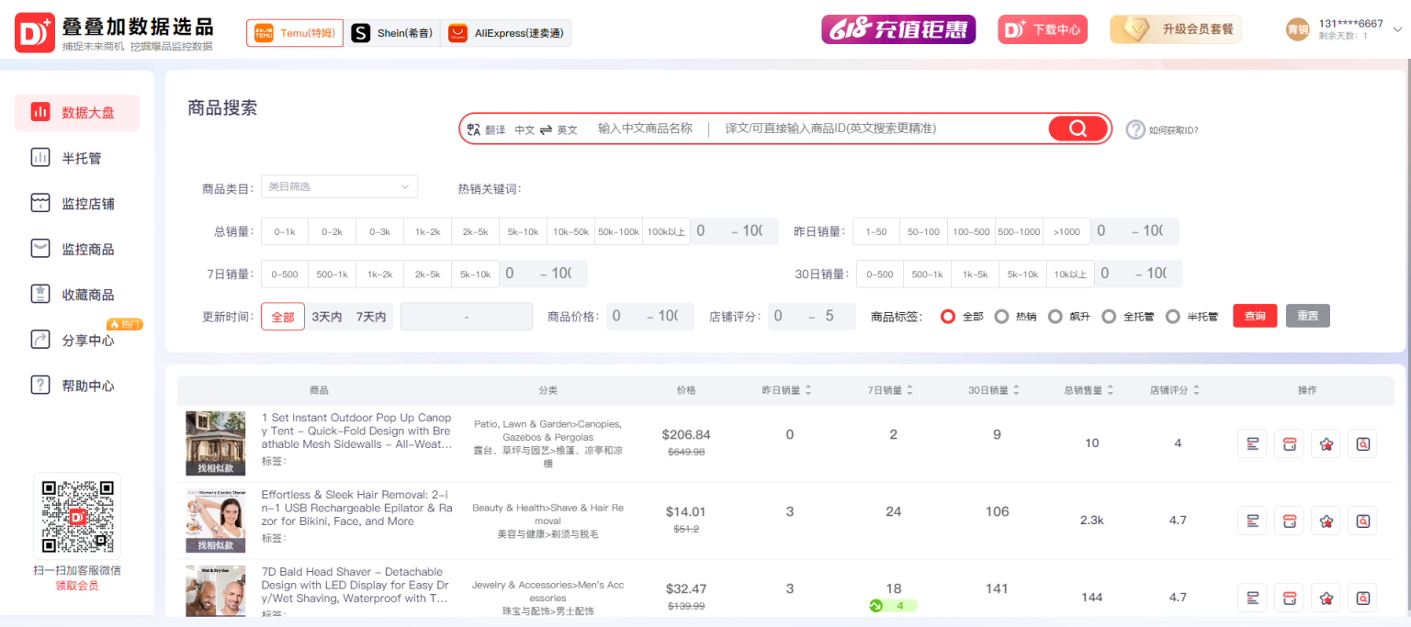Click the red 查询 button
Viewport: 1411px width, 627px height.
click(1255, 316)
